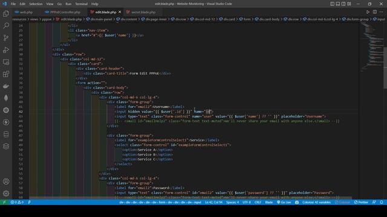Open the Selection menu
387x217 pixels.
point(36,4)
